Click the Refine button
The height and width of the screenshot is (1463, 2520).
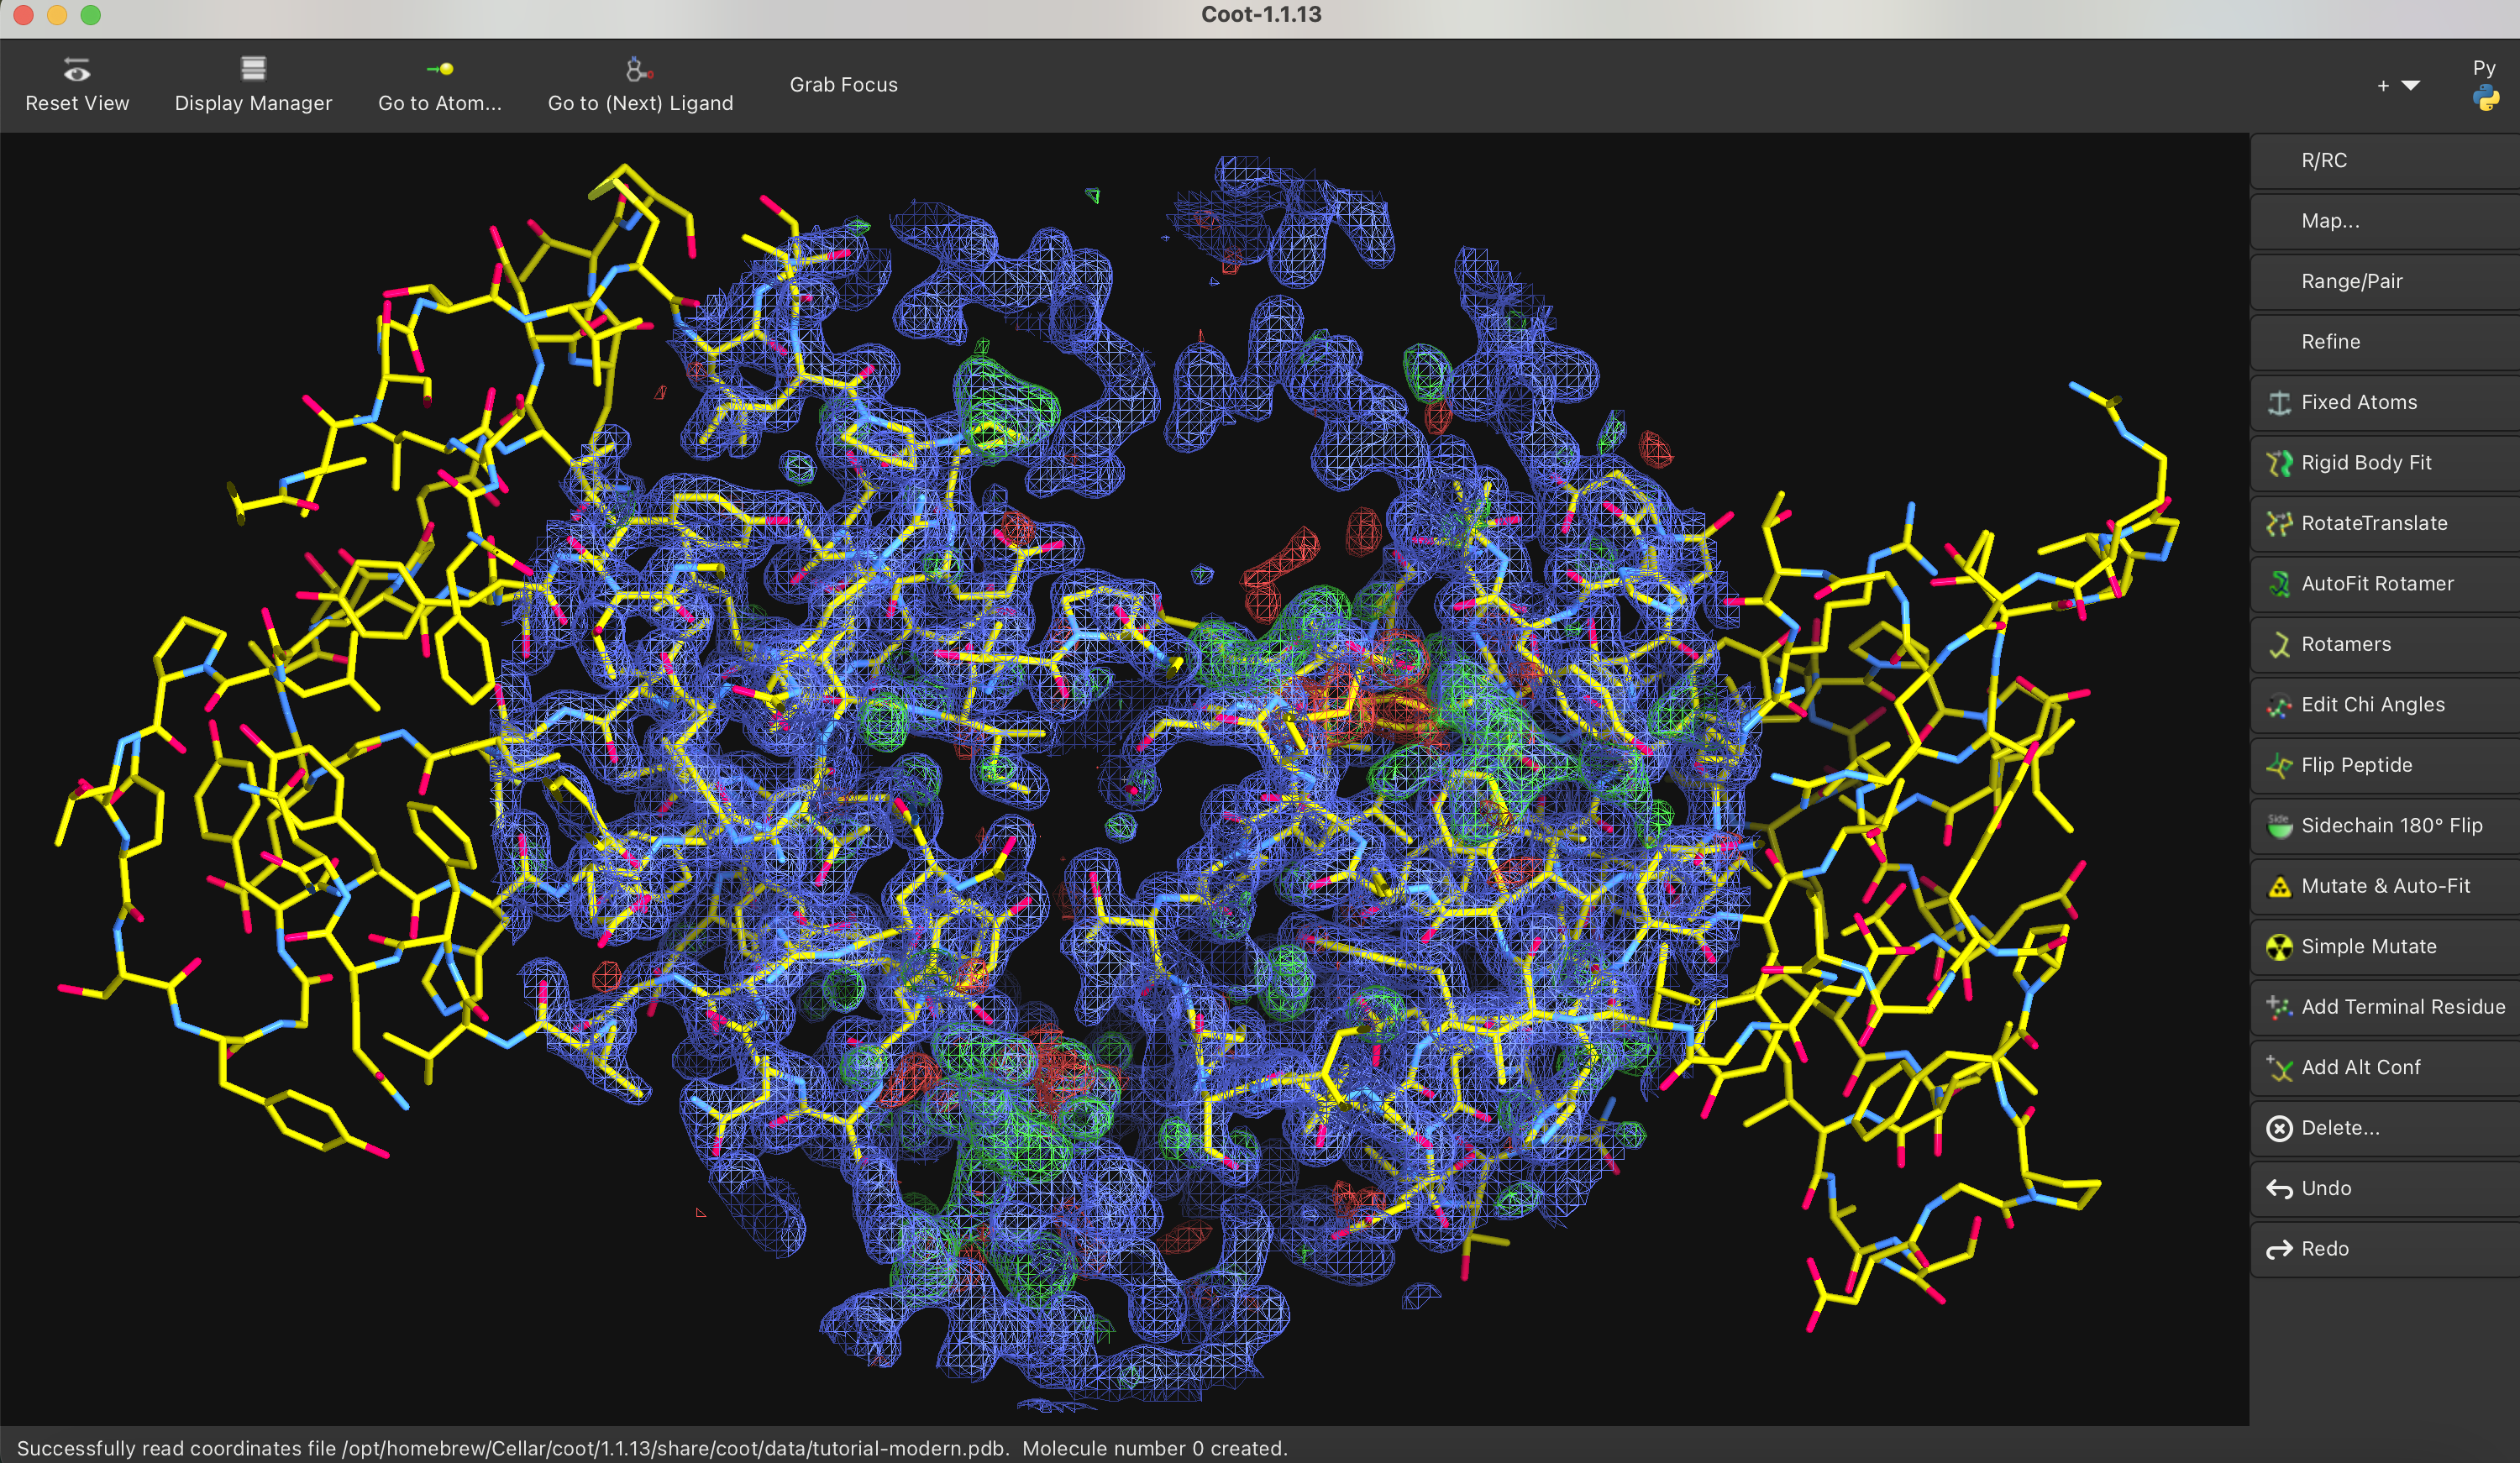coord(2330,342)
